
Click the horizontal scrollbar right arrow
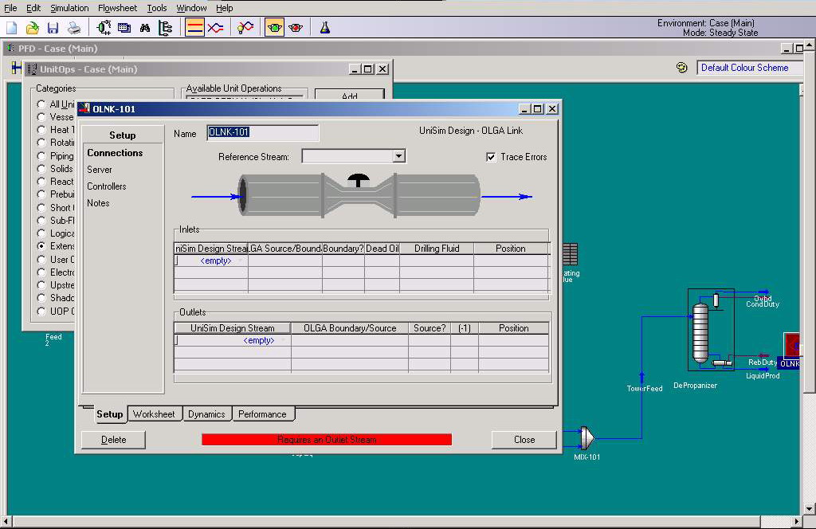click(796, 521)
